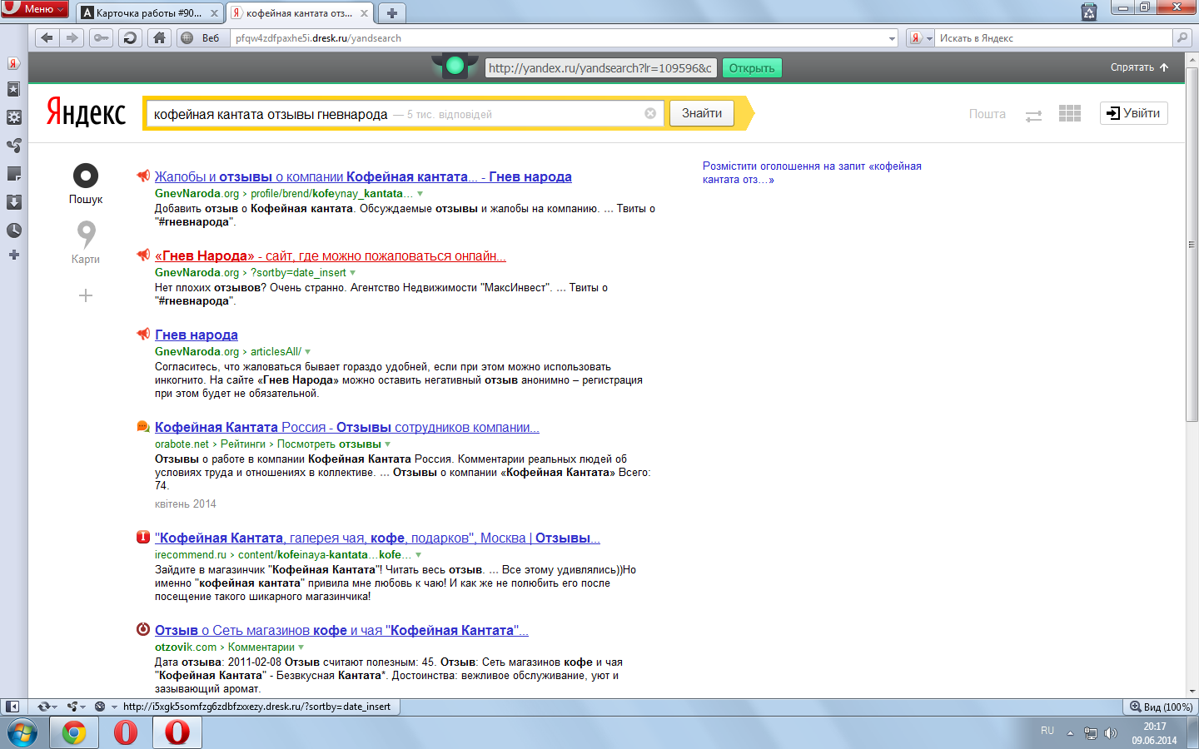Image resolution: width=1199 pixels, height=749 pixels.
Task: Go back with the back arrow
Action: 47,37
